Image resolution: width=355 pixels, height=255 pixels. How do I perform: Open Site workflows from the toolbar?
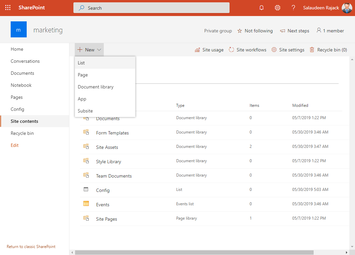[248, 49]
